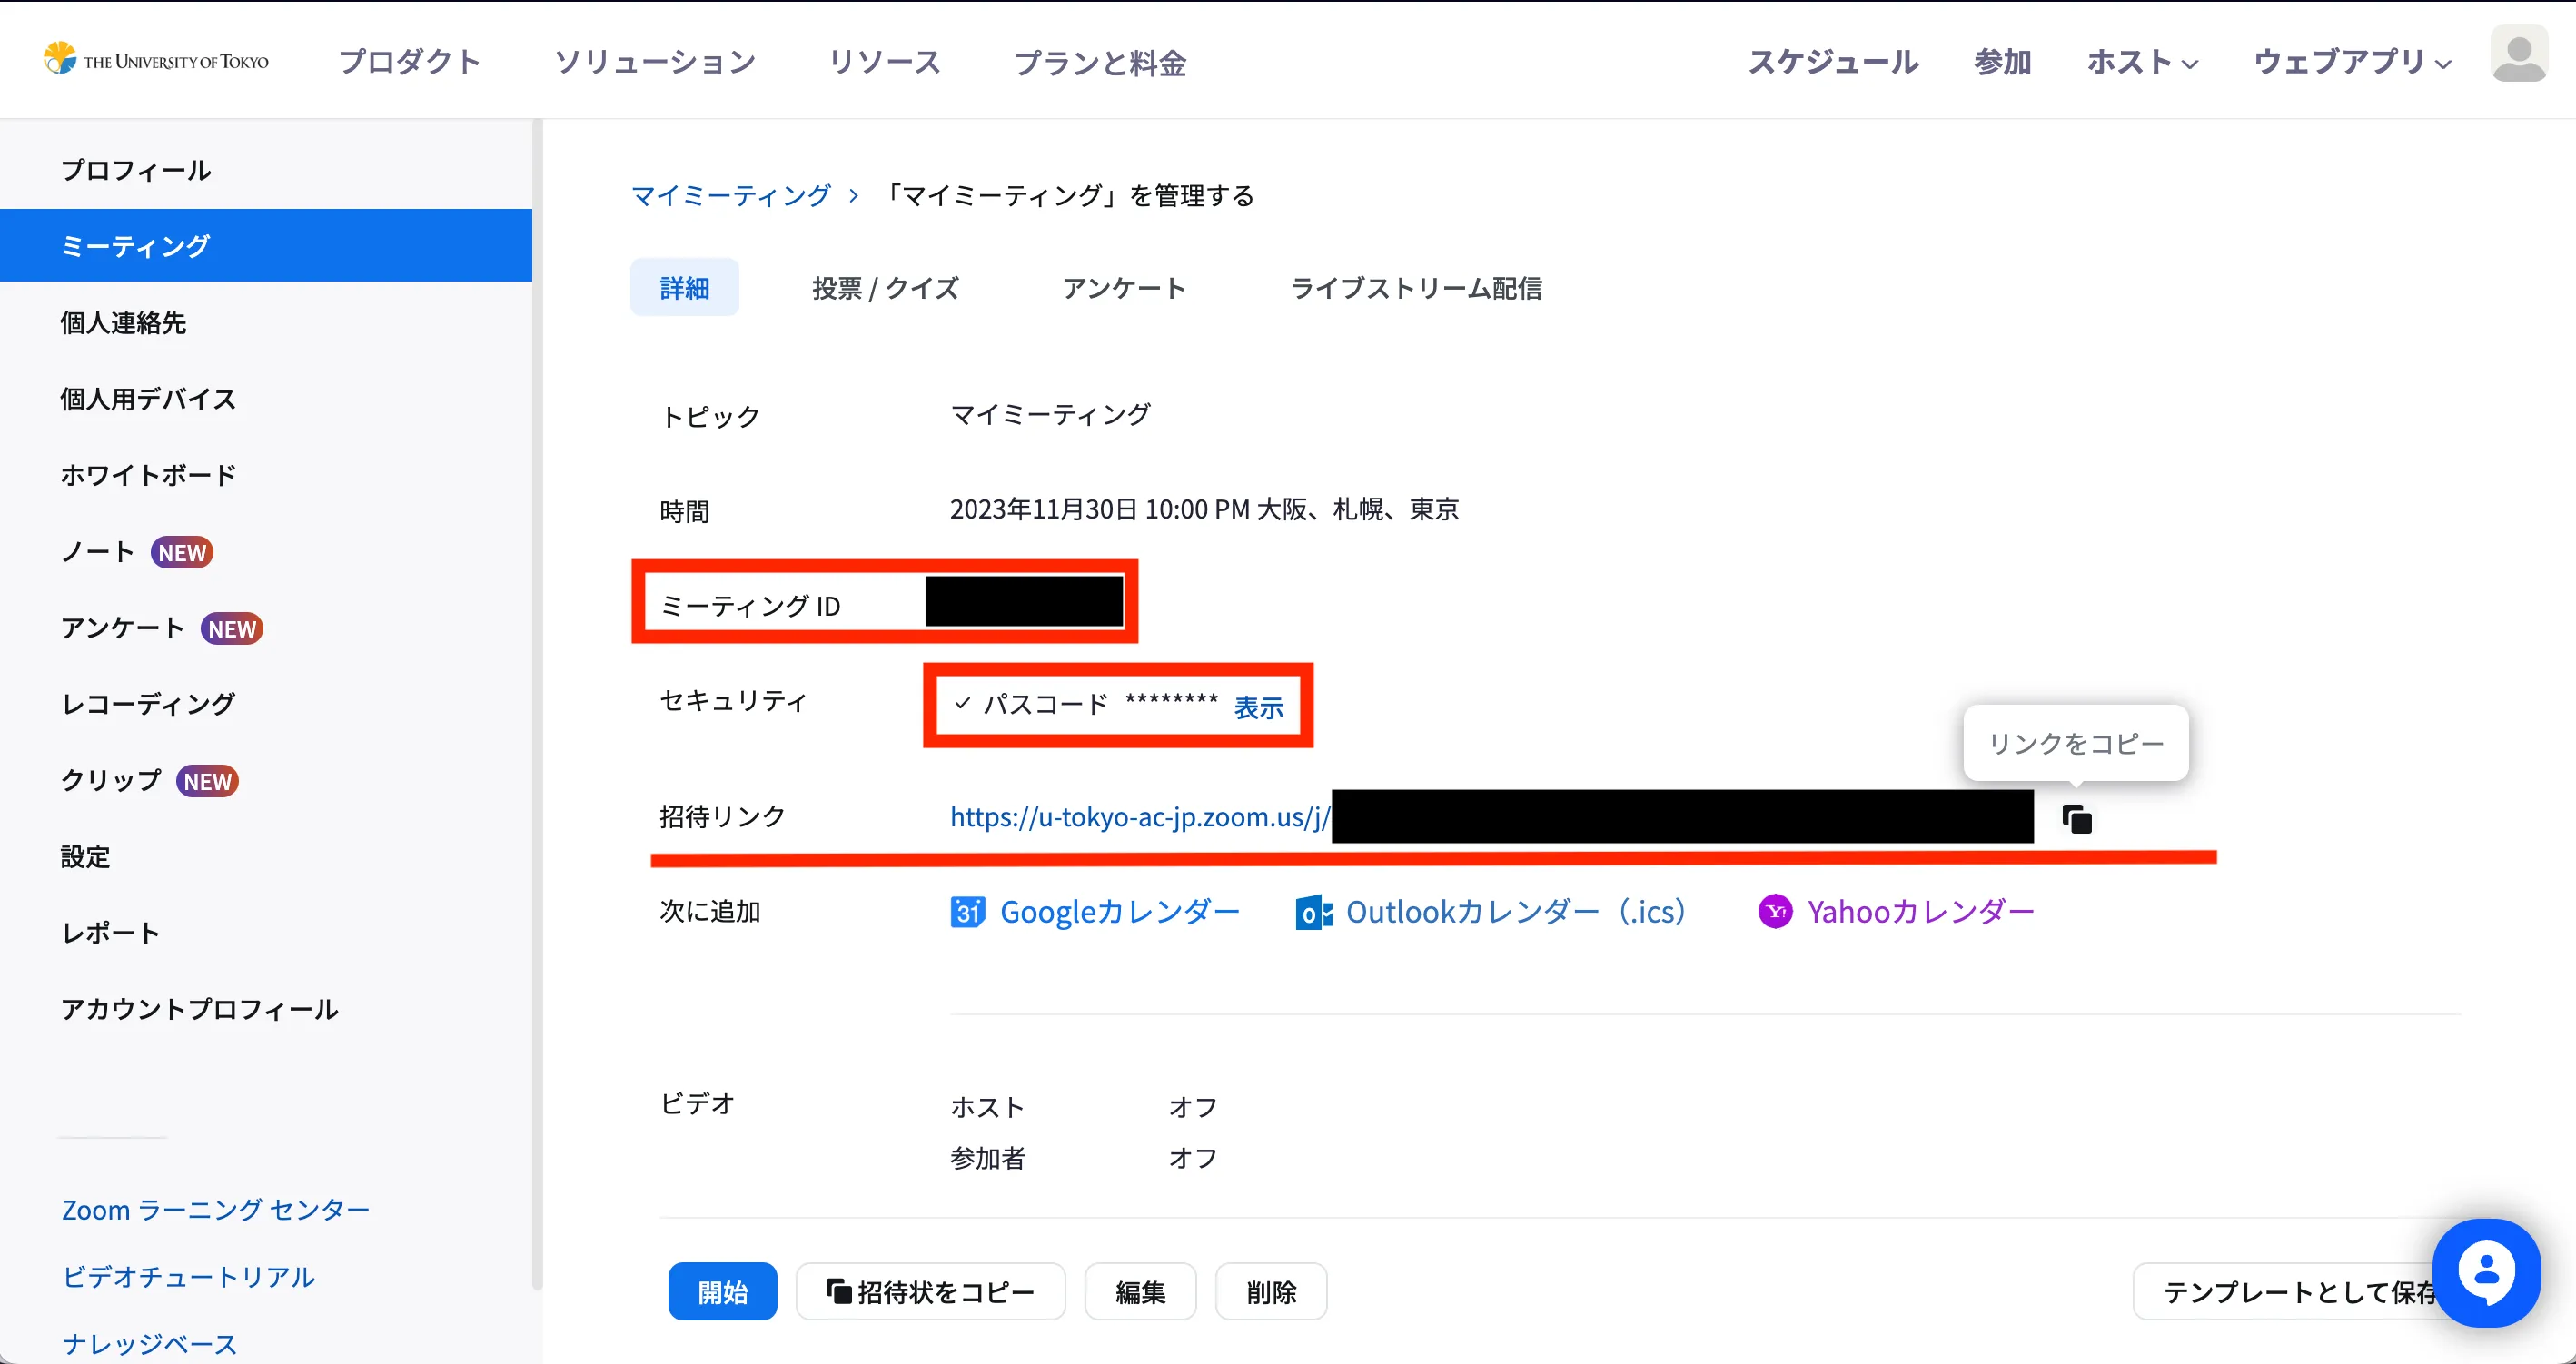This screenshot has height=1364, width=2576.
Task: Click the University of Tokyo logo
Action: [156, 60]
